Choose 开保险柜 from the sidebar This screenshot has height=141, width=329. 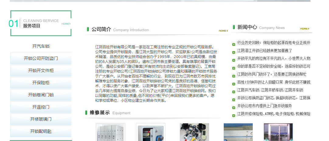[x=41, y=83]
